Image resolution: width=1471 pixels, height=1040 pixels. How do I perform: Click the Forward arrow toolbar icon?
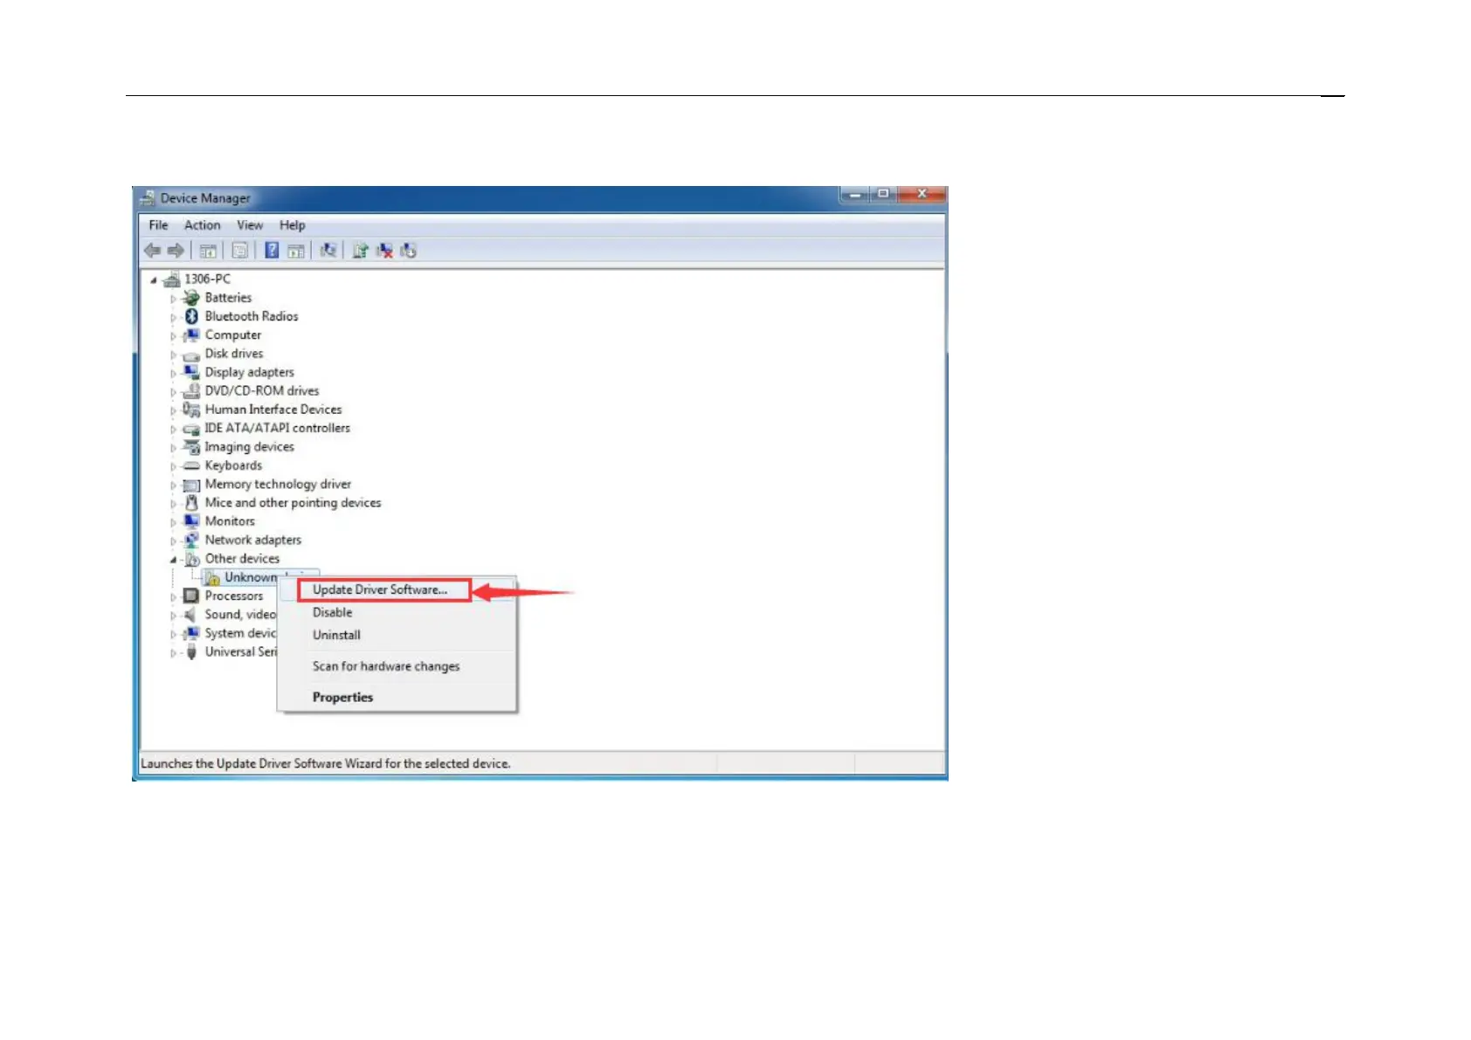pyautogui.click(x=176, y=251)
